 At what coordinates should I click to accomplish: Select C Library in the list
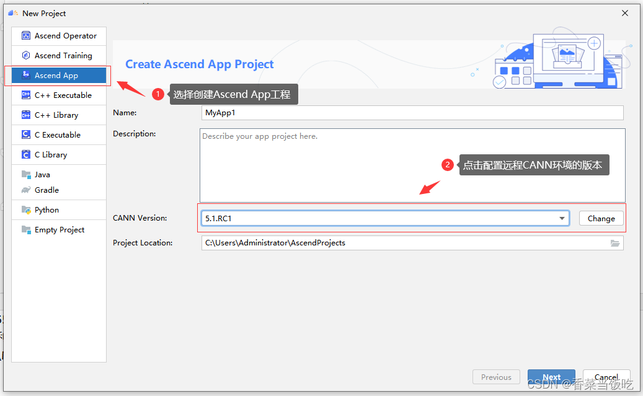coord(59,154)
